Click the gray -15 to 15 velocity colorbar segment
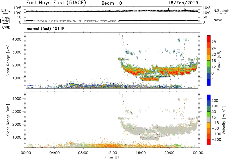This screenshot has height=159, width=229. [209, 120]
